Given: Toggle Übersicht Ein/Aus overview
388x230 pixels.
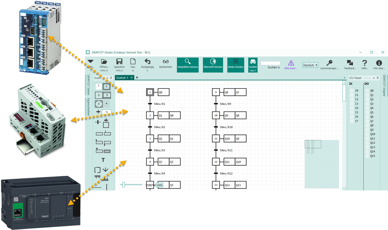Looking at the screenshot, I should tap(213, 65).
